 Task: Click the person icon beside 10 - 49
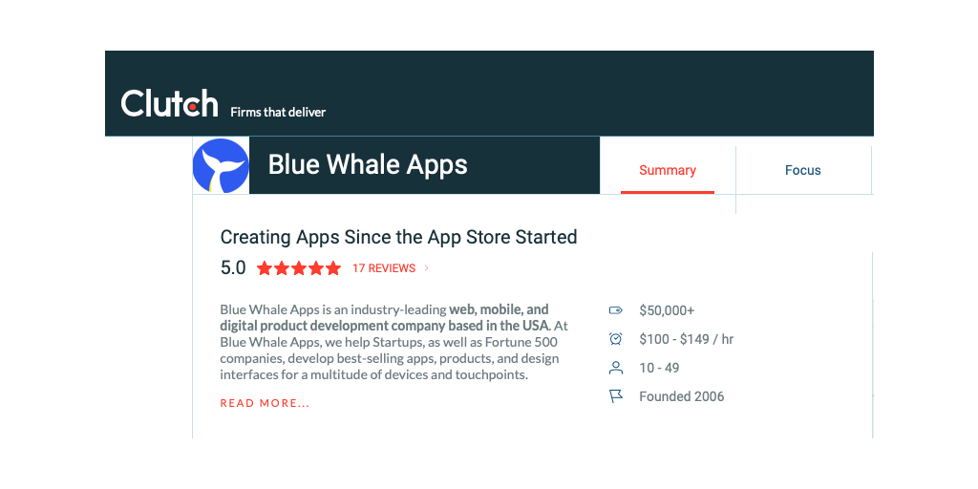[x=616, y=368]
